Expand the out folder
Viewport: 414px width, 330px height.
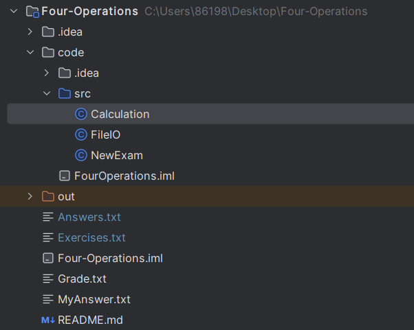[30, 196]
